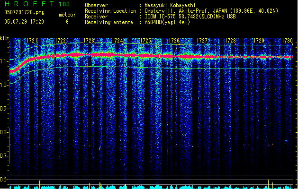Click the 0.8 frequency axis label
298x189 pixels.
4,132
